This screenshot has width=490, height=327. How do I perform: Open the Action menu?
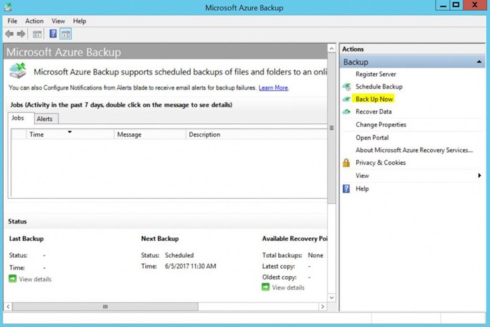tap(34, 21)
